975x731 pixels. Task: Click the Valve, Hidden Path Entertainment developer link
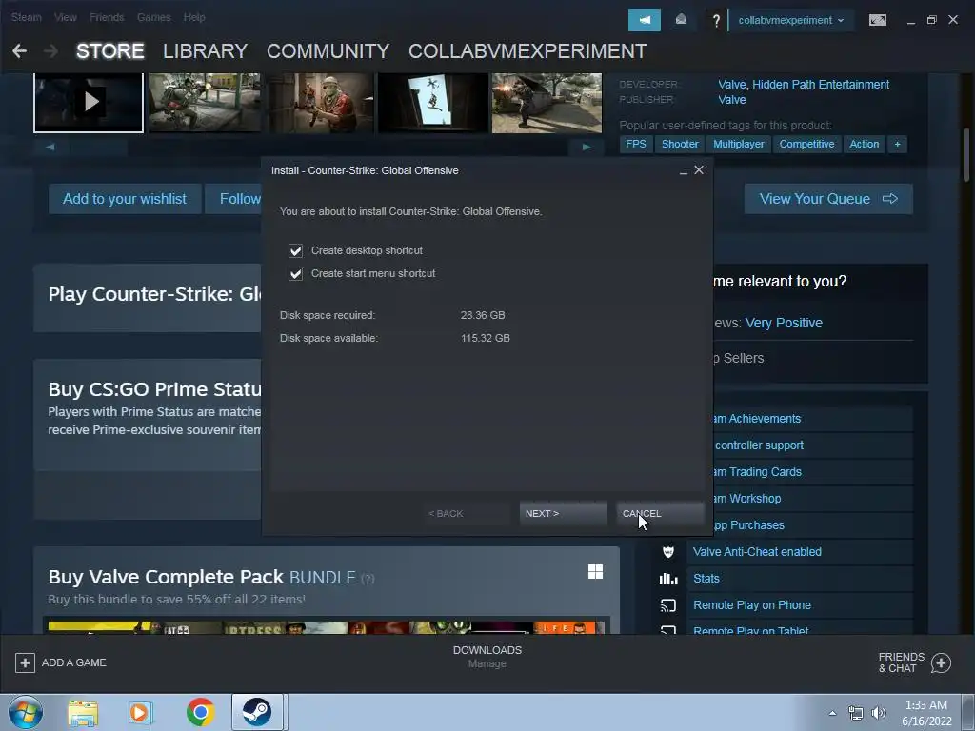point(804,85)
